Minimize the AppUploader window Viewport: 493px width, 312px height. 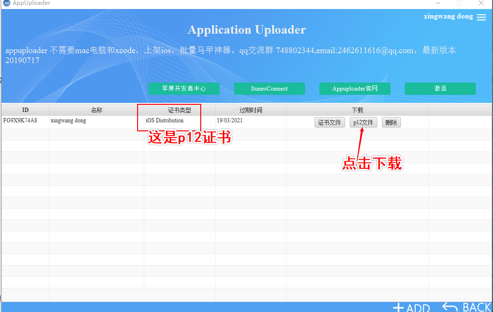(x=437, y=3)
